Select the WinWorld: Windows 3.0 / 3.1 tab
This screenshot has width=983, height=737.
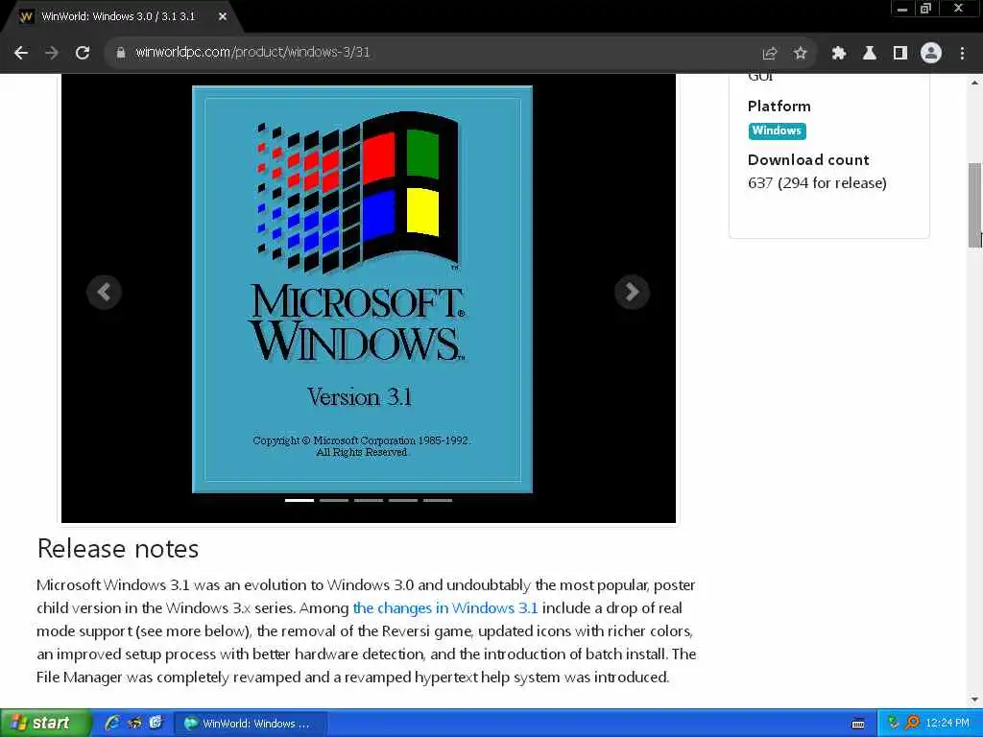118,17
